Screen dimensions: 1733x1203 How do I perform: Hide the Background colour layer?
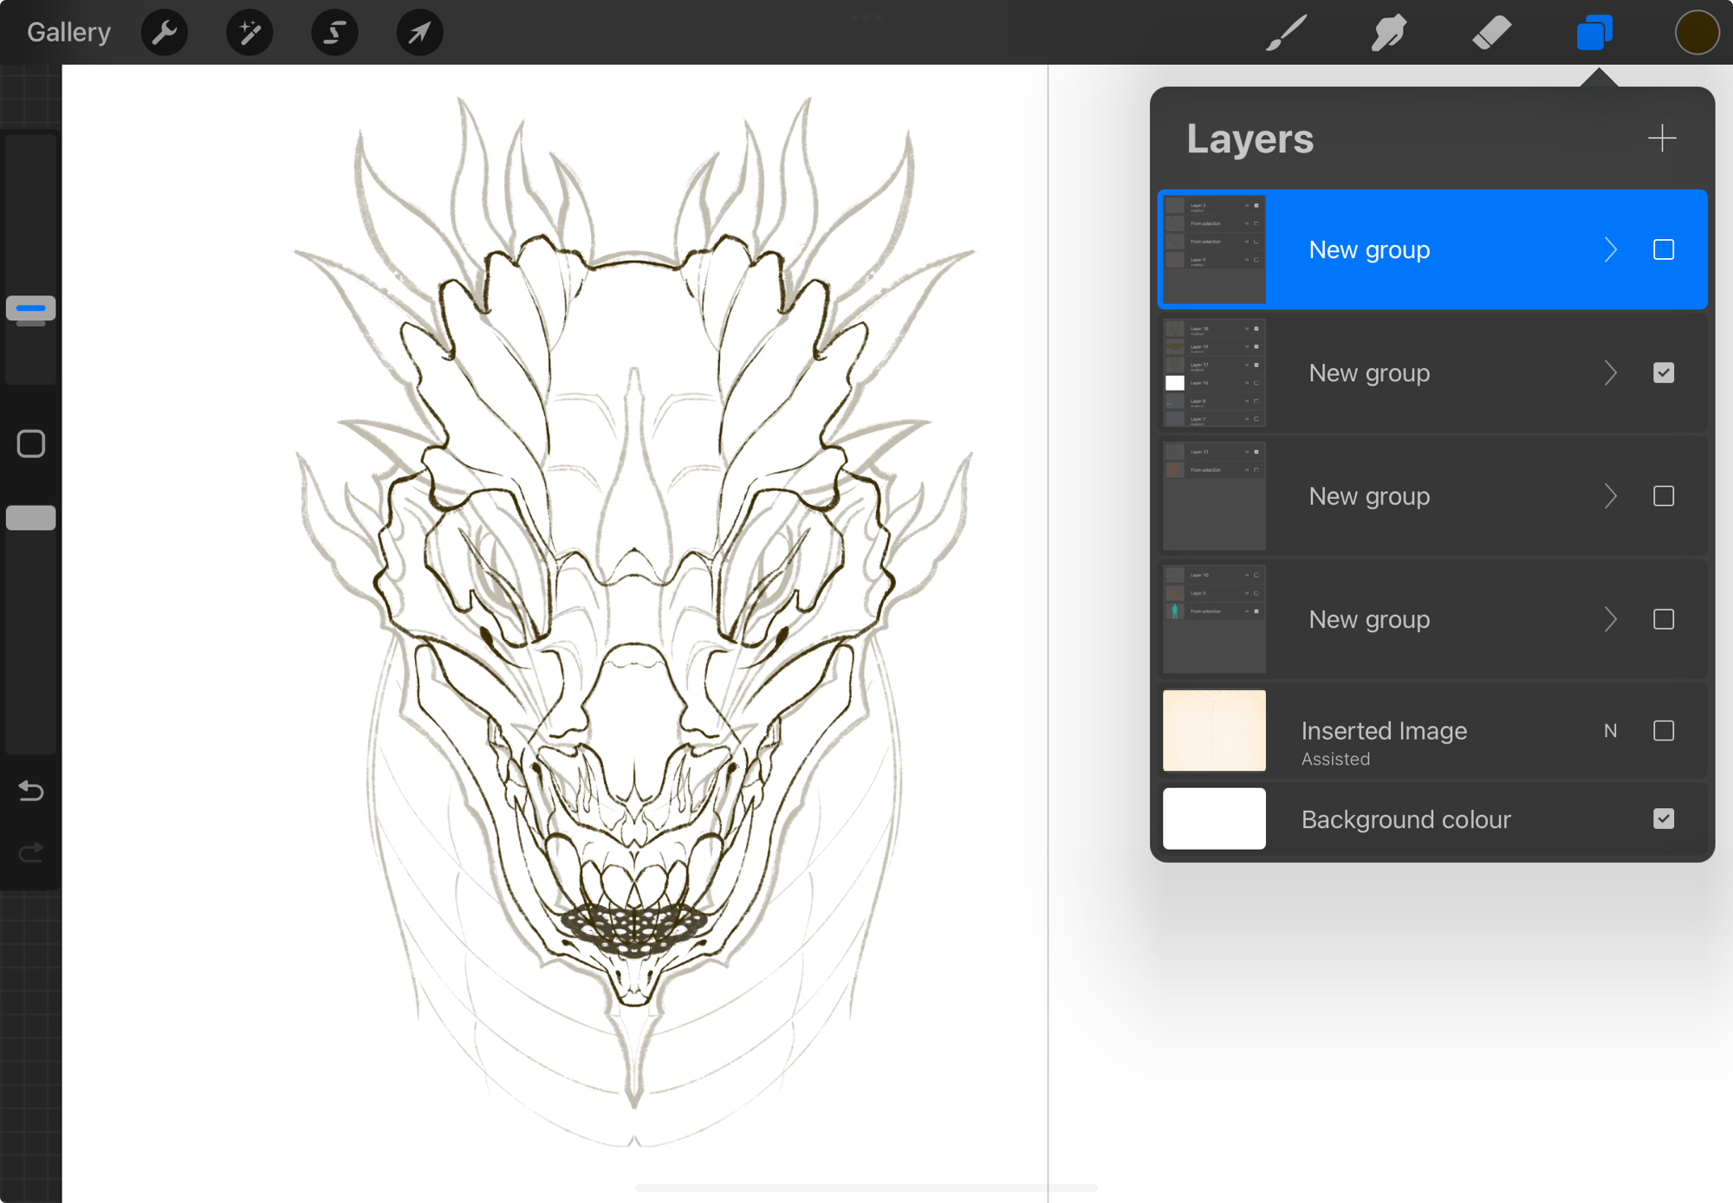[1663, 818]
